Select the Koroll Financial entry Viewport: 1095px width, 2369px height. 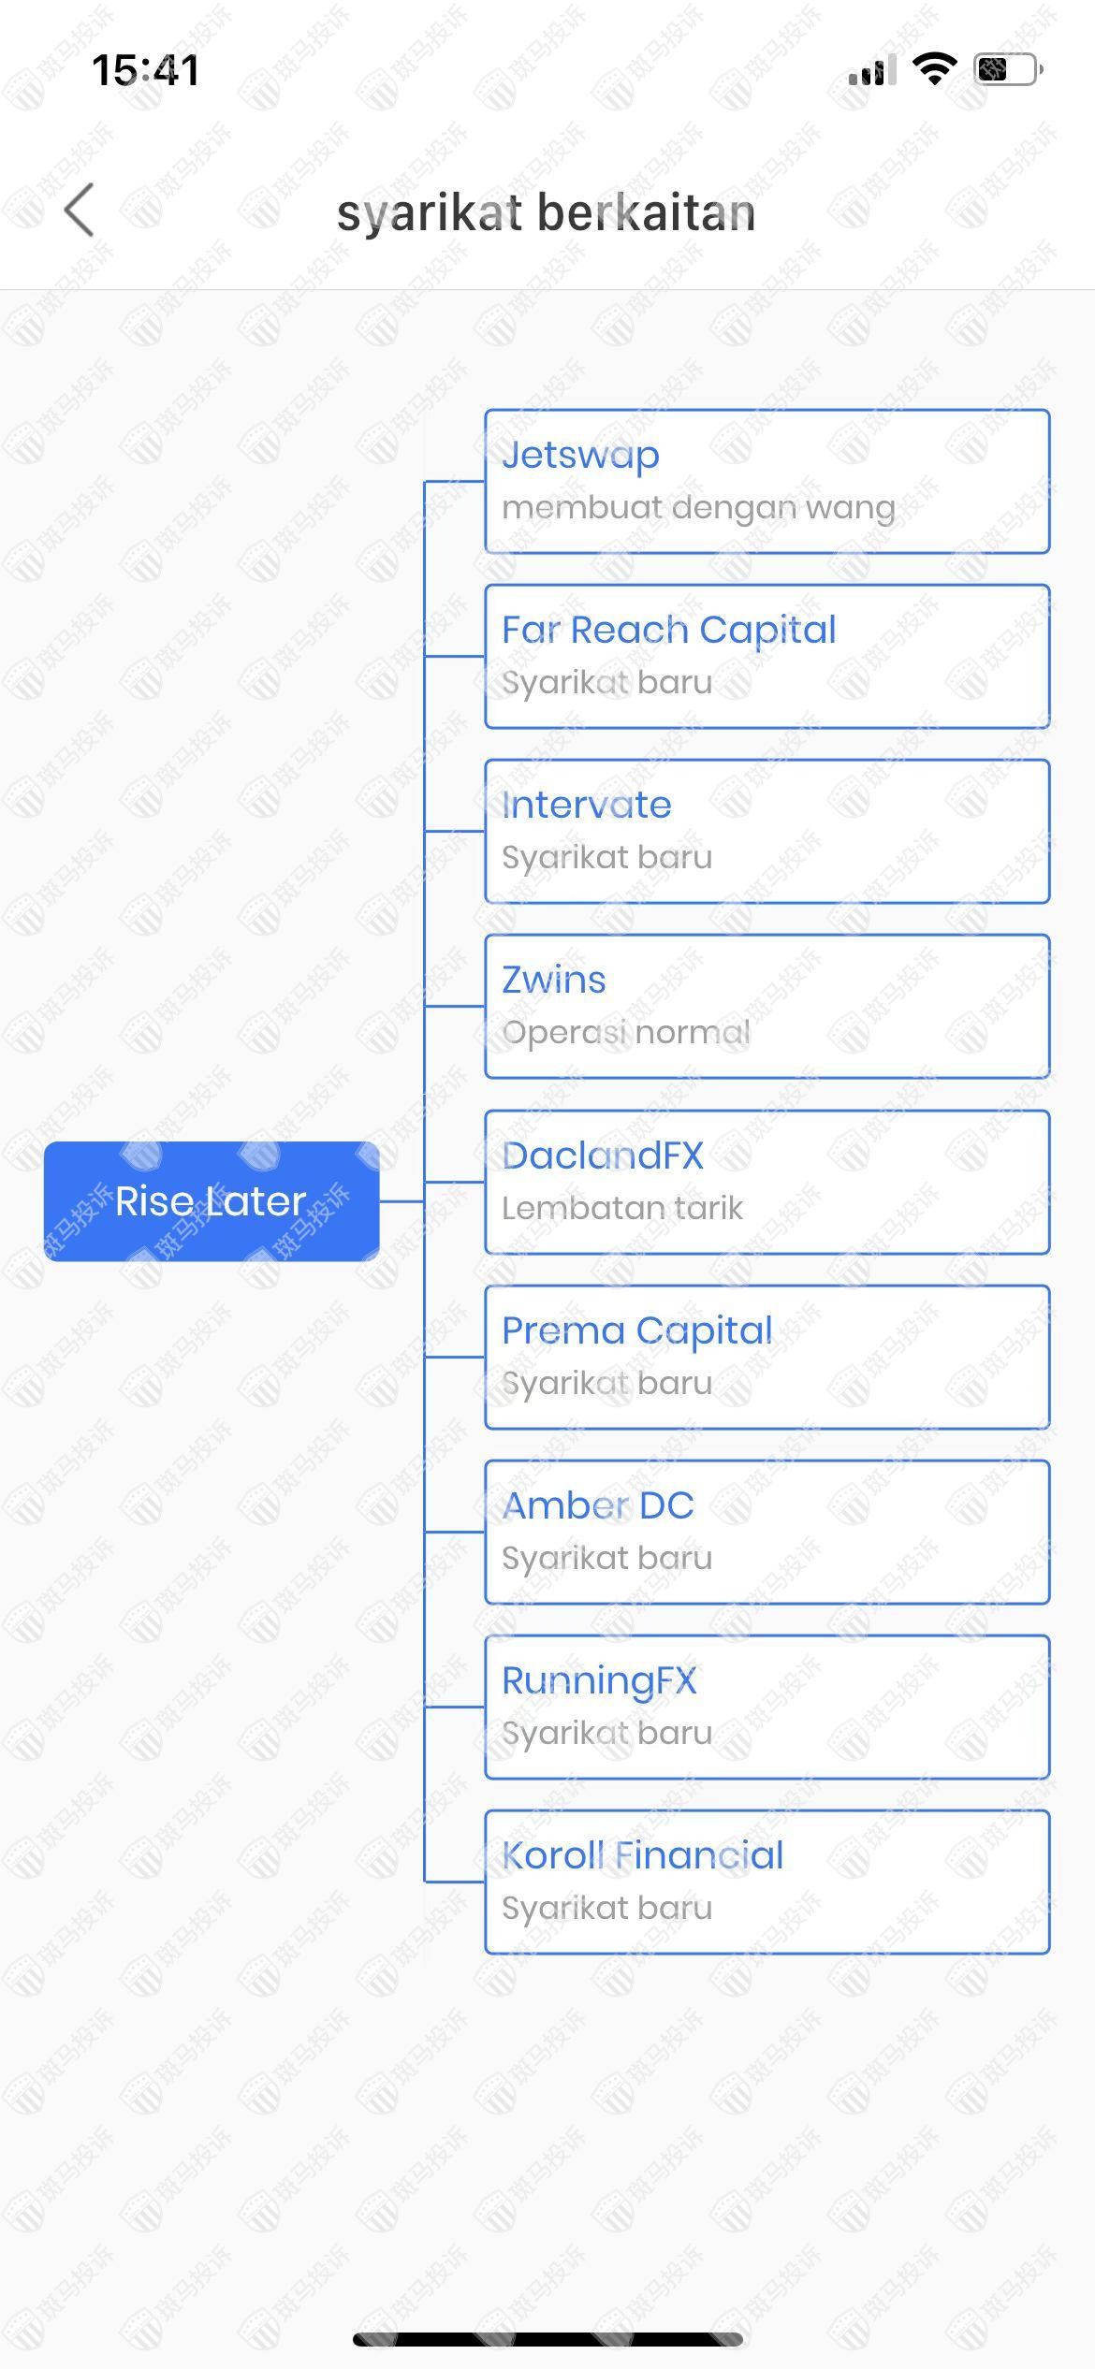pos(766,1882)
